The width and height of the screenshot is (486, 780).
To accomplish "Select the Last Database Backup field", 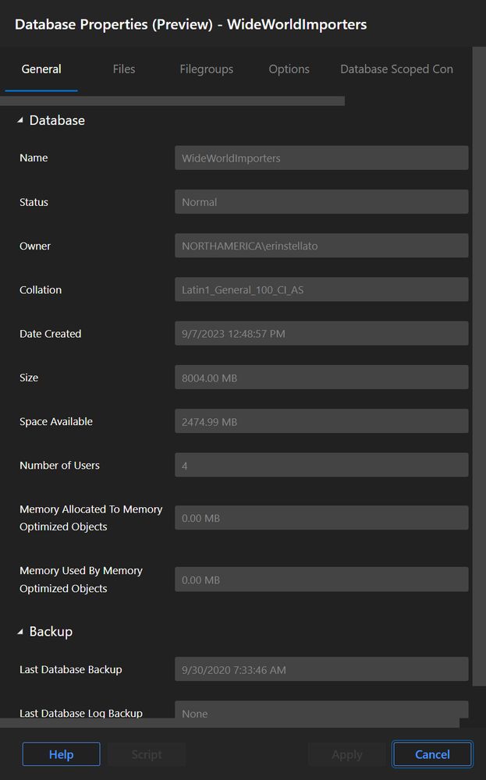I will [x=321, y=669].
